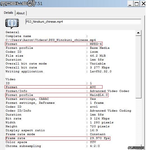Click the 'Variable' bit rate mode value
Screen dimensions: 146x150
(98, 64)
